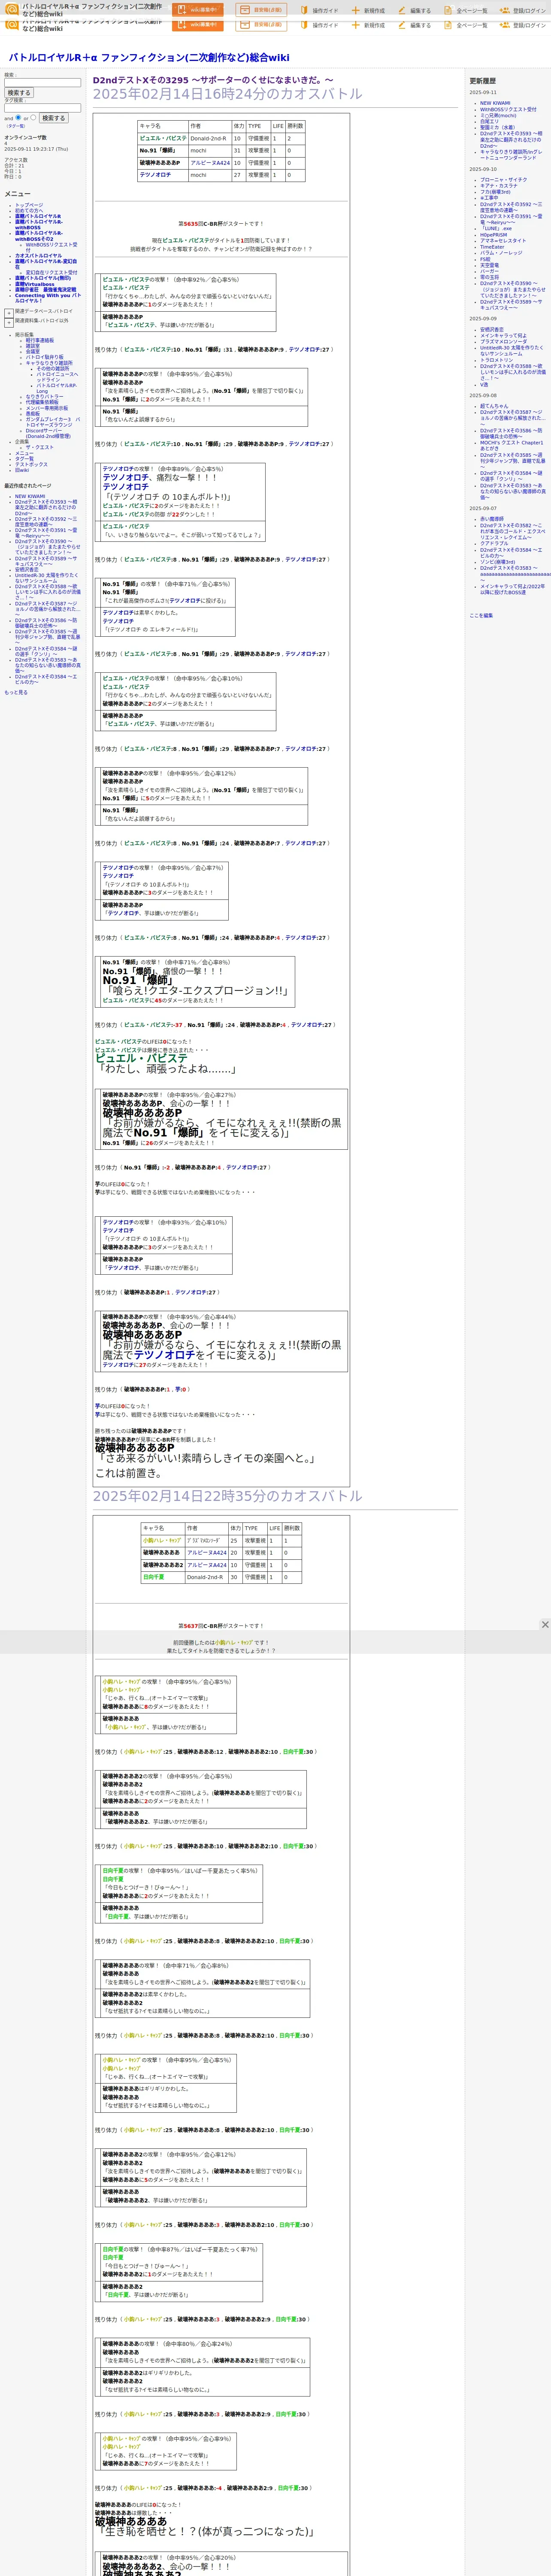Open カオスバトルロイヤル in the left menu

tap(38, 256)
